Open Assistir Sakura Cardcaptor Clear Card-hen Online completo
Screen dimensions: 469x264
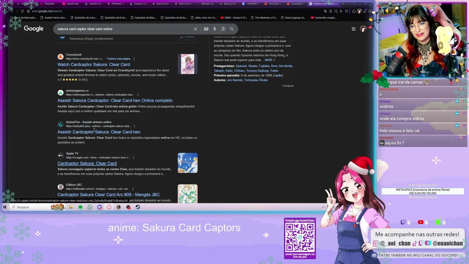[x=115, y=100]
